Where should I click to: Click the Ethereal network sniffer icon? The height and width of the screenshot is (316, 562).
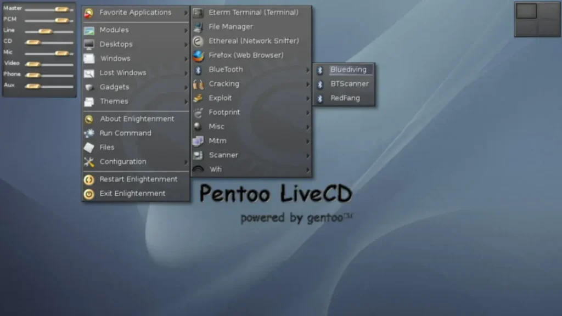coord(198,42)
